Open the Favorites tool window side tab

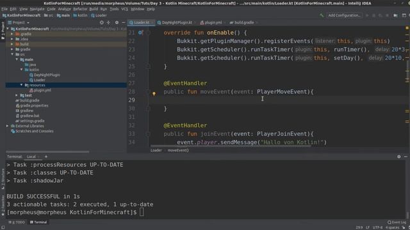pyautogui.click(x=3, y=206)
